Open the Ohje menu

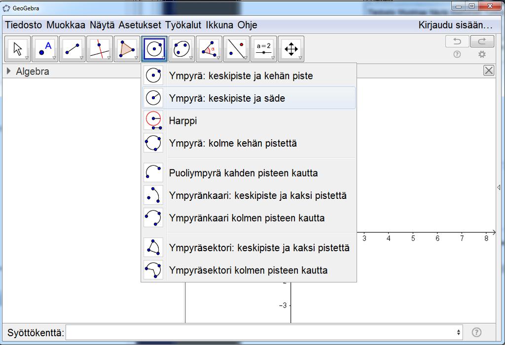(248, 25)
